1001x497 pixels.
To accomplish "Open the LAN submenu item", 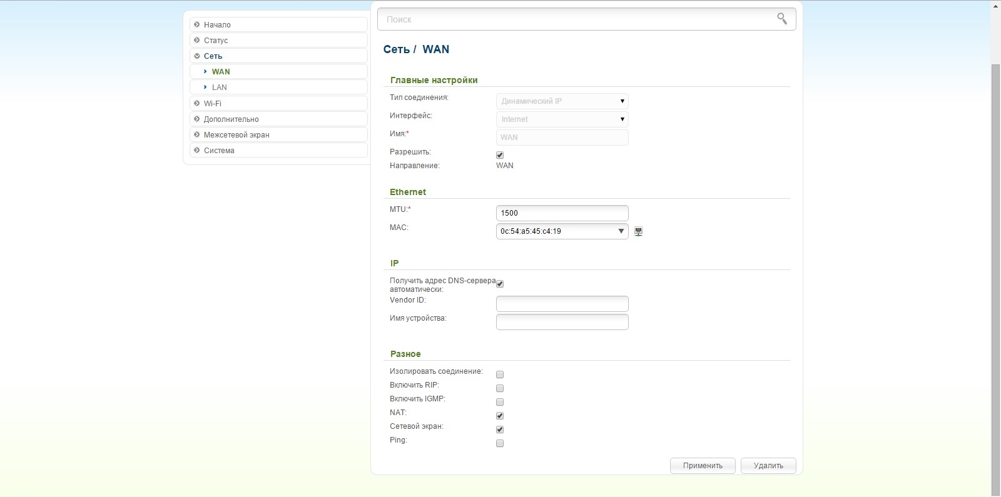I will pyautogui.click(x=220, y=88).
